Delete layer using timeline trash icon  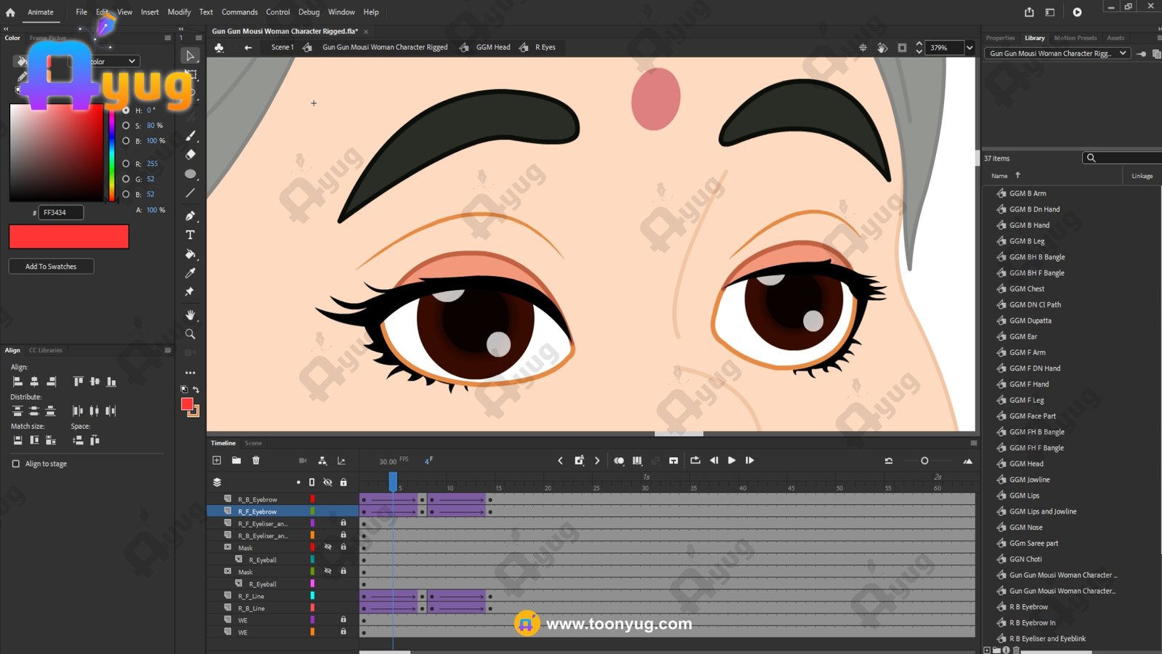coord(256,460)
